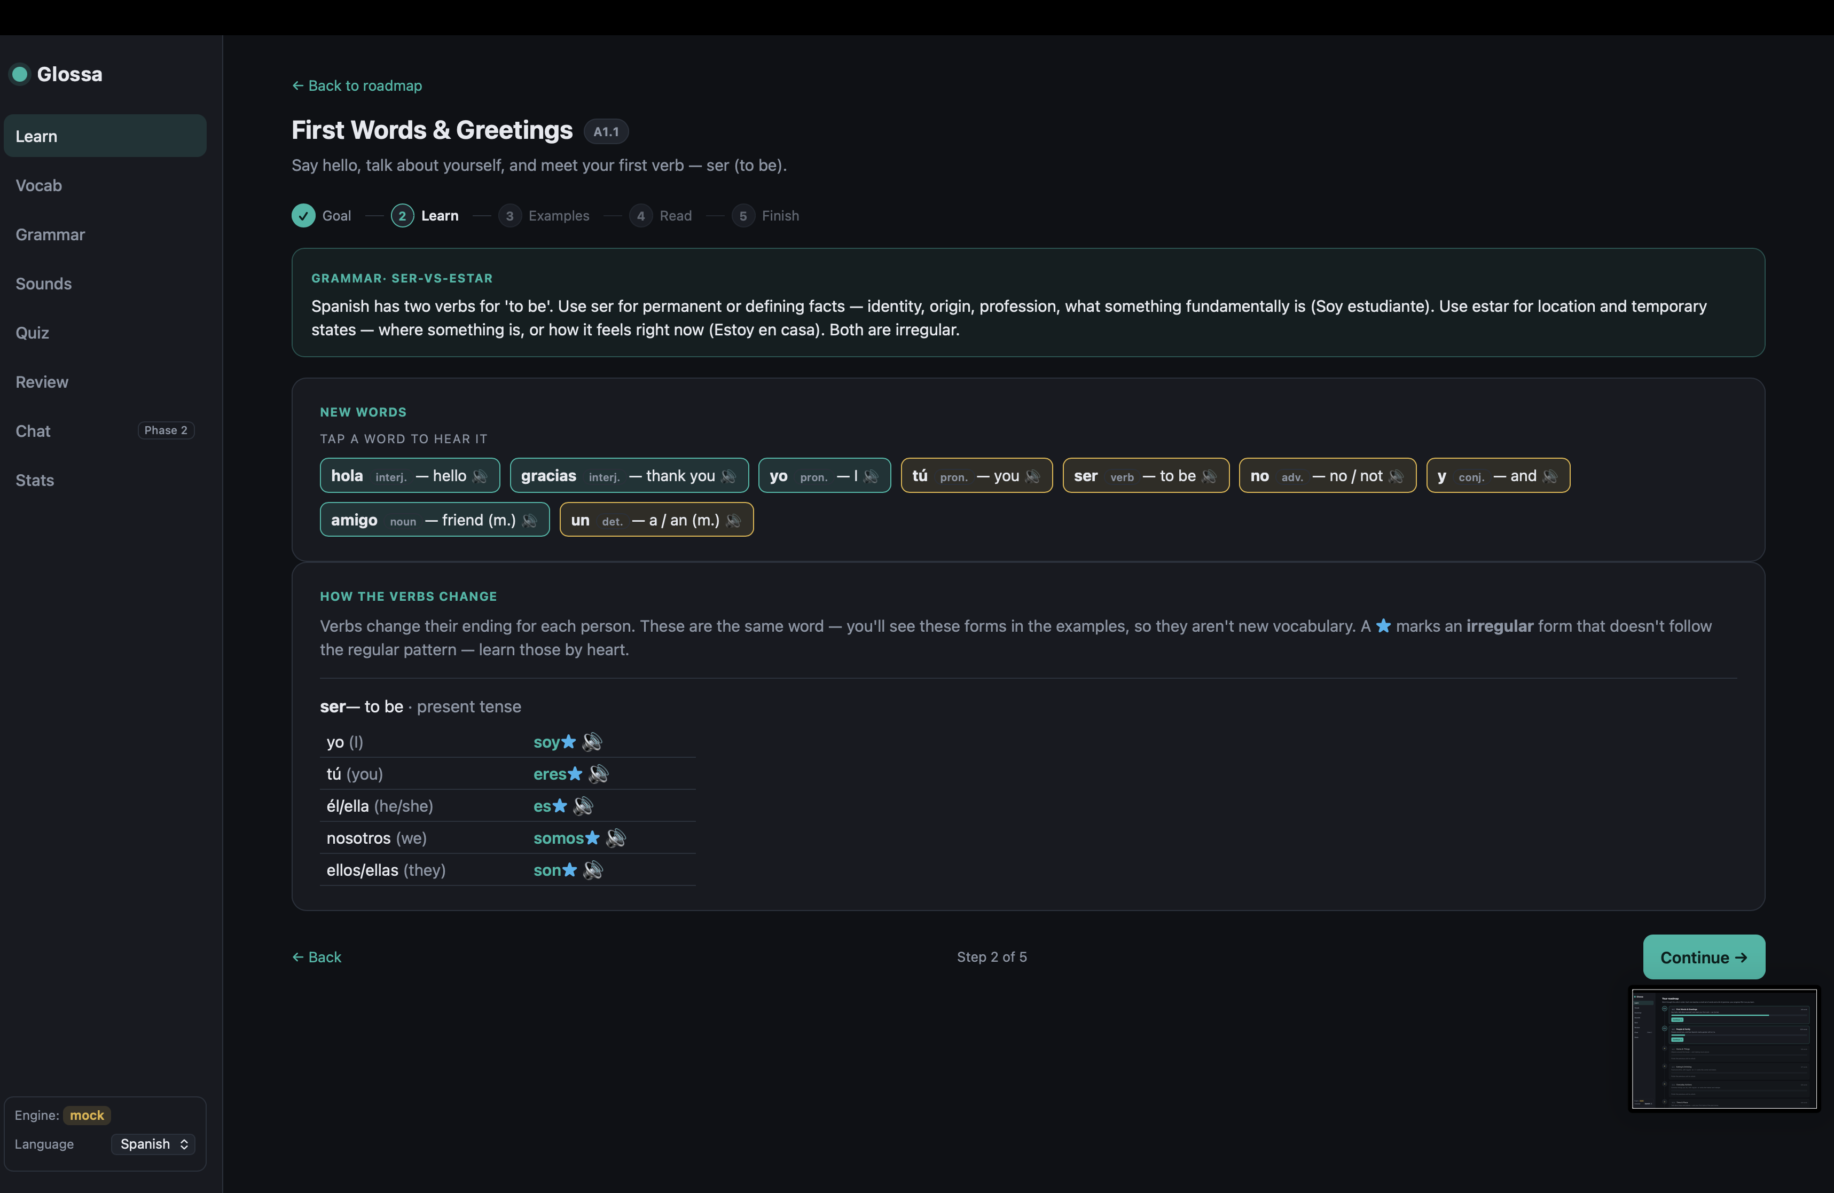
Task: Select step 3 Examples in progress bar
Action: pos(544,216)
